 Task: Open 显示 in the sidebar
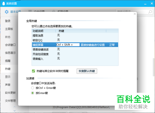[8, 77]
